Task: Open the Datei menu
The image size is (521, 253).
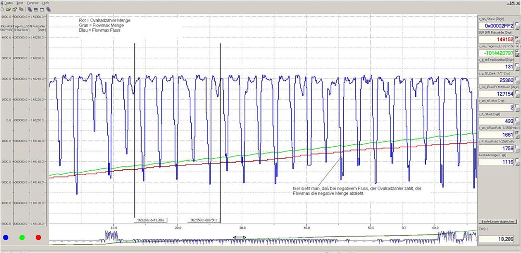Action: click(x=9, y=3)
